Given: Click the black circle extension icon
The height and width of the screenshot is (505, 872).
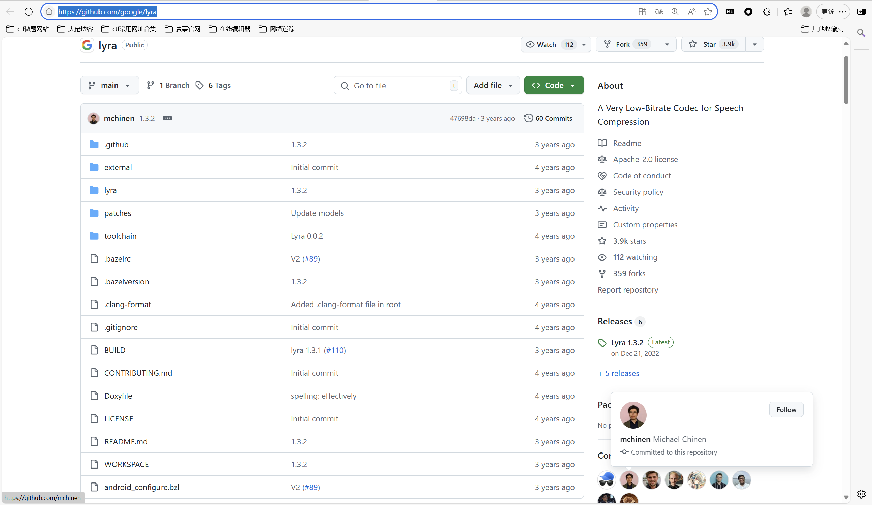Looking at the screenshot, I should [x=748, y=12].
